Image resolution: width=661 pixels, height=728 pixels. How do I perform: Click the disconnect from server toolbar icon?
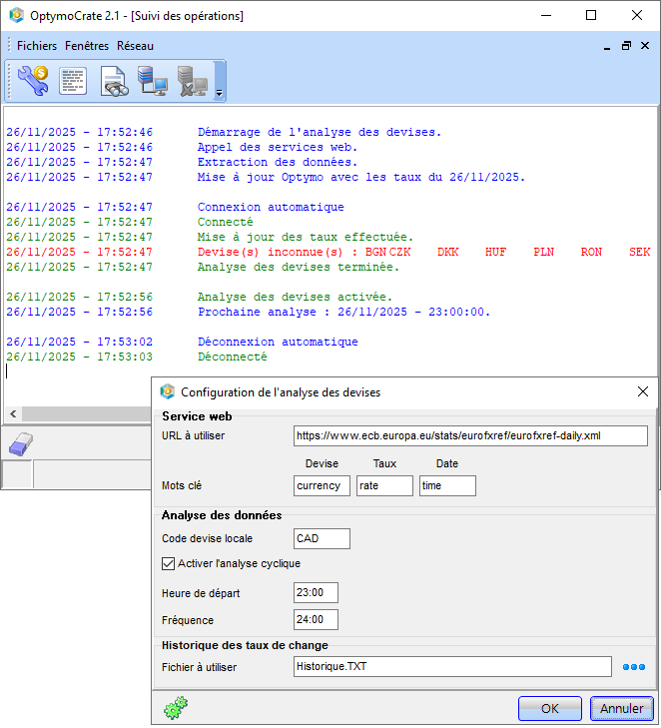192,81
